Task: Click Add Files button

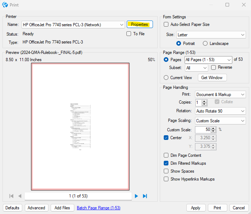Action: (x=62, y=208)
